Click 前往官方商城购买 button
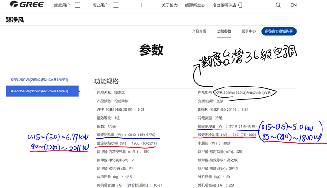The width and height of the screenshot is (327, 188). (279, 31)
